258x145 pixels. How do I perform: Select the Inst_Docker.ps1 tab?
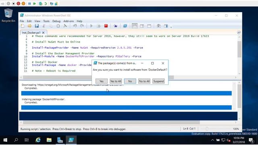coord(31,33)
